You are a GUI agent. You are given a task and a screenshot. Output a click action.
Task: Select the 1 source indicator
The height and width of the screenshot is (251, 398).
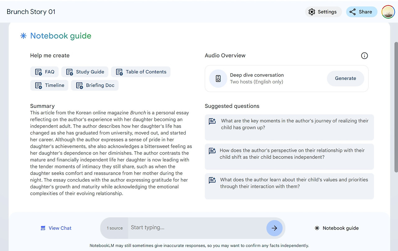[115, 228]
